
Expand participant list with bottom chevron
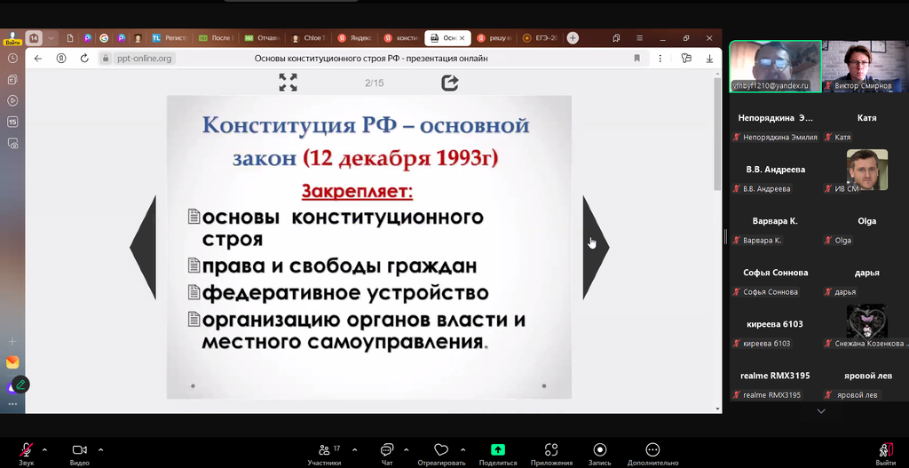click(x=820, y=411)
